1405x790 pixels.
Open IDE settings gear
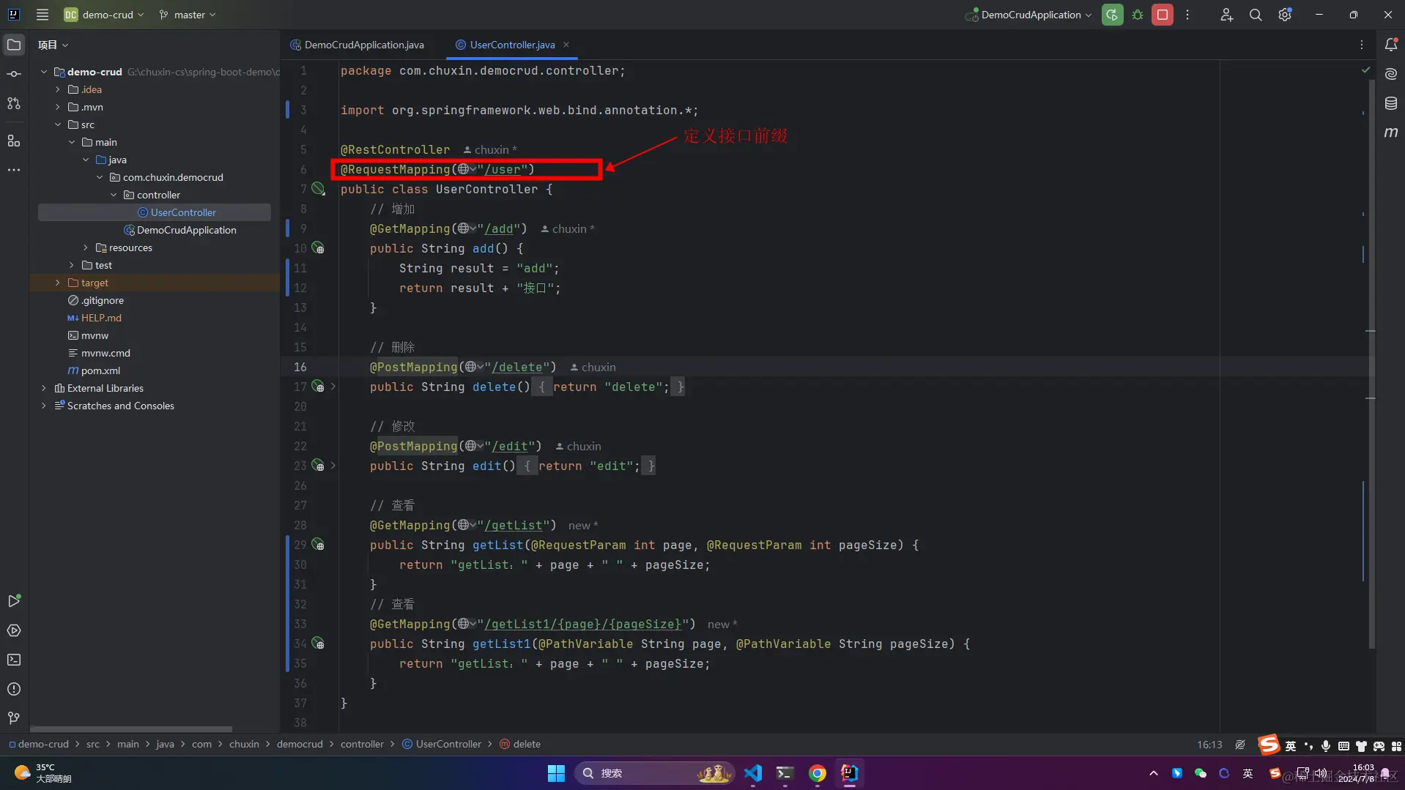(x=1285, y=15)
